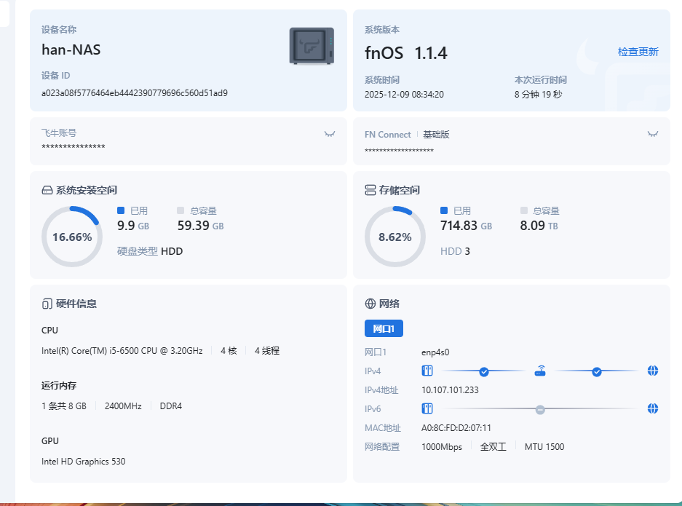Click the internet globe icon in IPv4 row
Screen dimensions: 682x506
pyautogui.click(x=653, y=371)
